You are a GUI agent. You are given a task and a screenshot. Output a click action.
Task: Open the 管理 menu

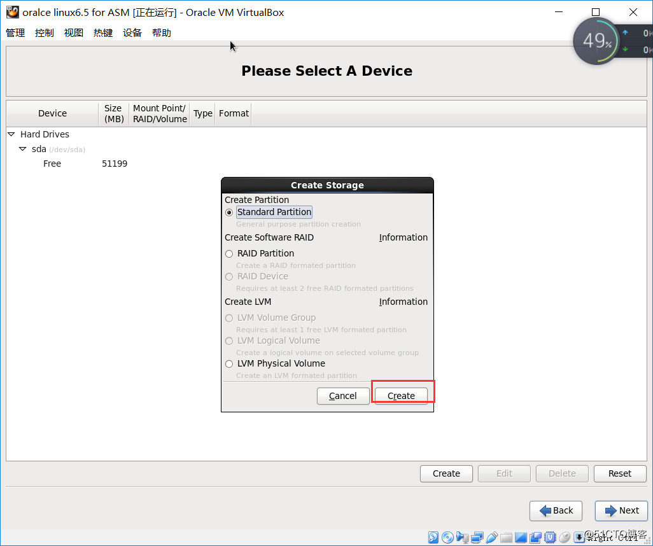pyautogui.click(x=15, y=33)
